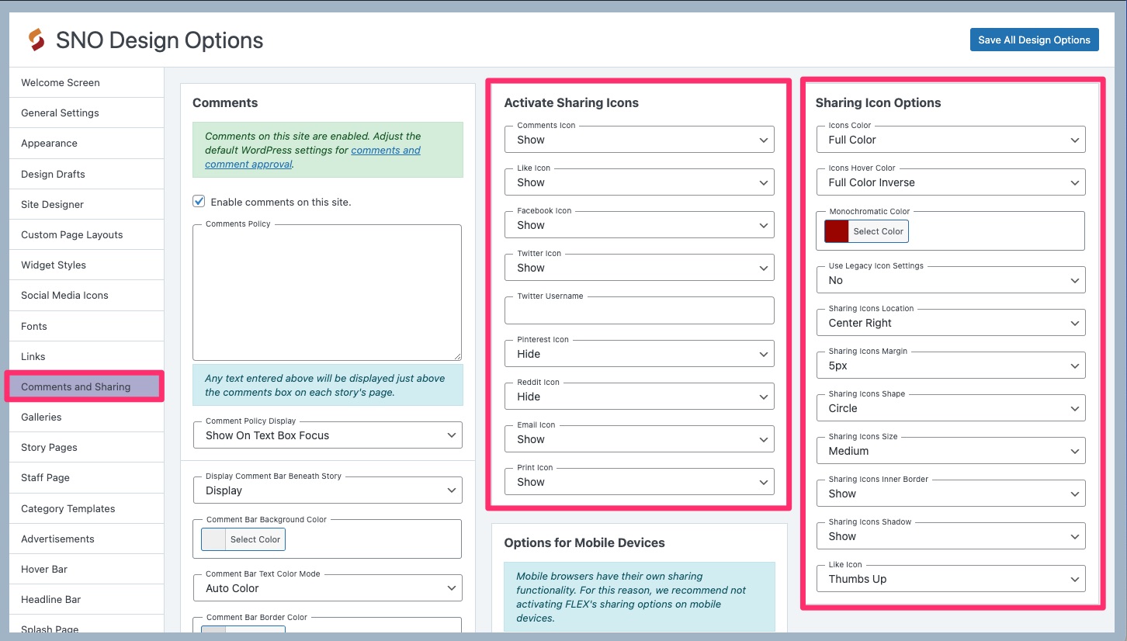
Task: Open the Appearance section
Action: pos(86,143)
